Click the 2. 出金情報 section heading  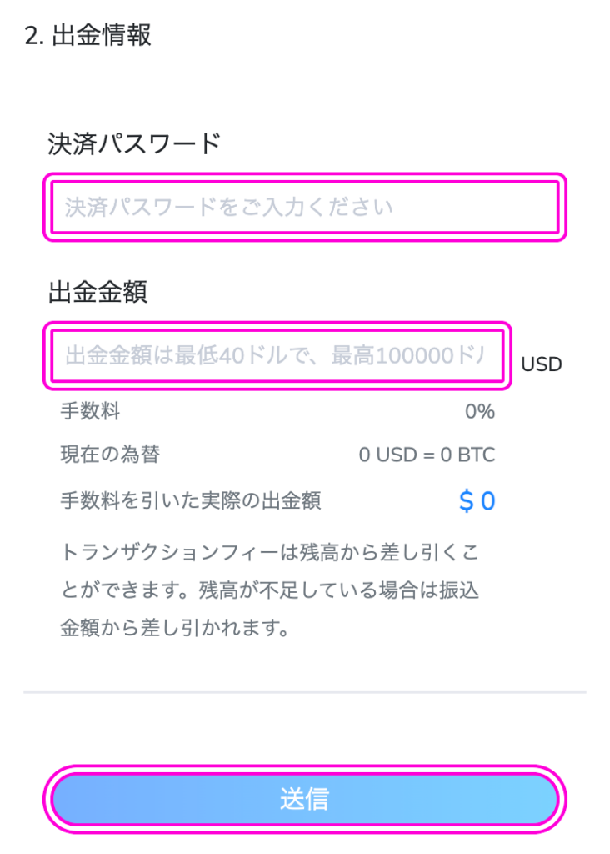(x=87, y=35)
